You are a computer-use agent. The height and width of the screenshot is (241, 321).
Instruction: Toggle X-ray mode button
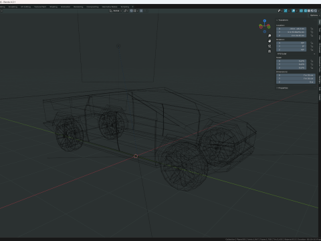pyautogui.click(x=301, y=11)
